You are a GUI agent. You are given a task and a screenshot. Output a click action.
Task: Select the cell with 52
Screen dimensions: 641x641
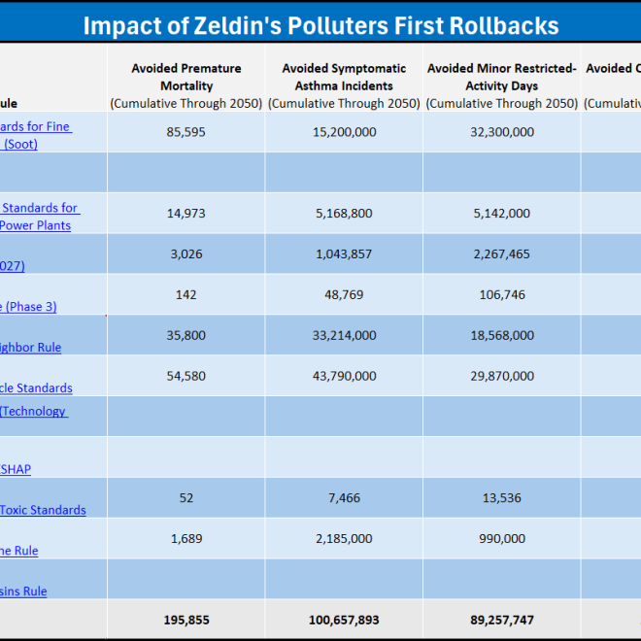(186, 497)
